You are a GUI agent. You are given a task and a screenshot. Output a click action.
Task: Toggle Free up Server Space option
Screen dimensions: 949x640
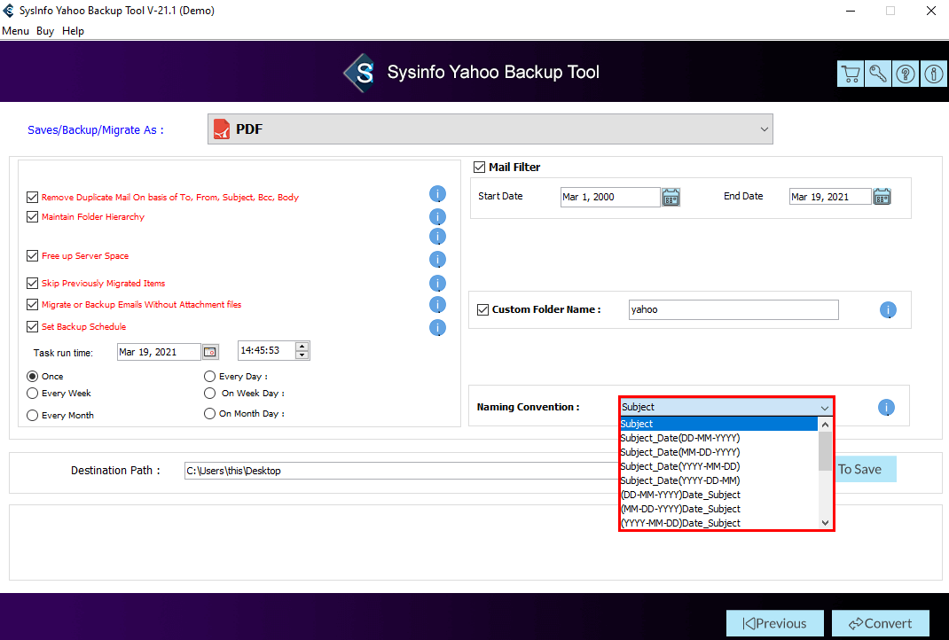(33, 256)
